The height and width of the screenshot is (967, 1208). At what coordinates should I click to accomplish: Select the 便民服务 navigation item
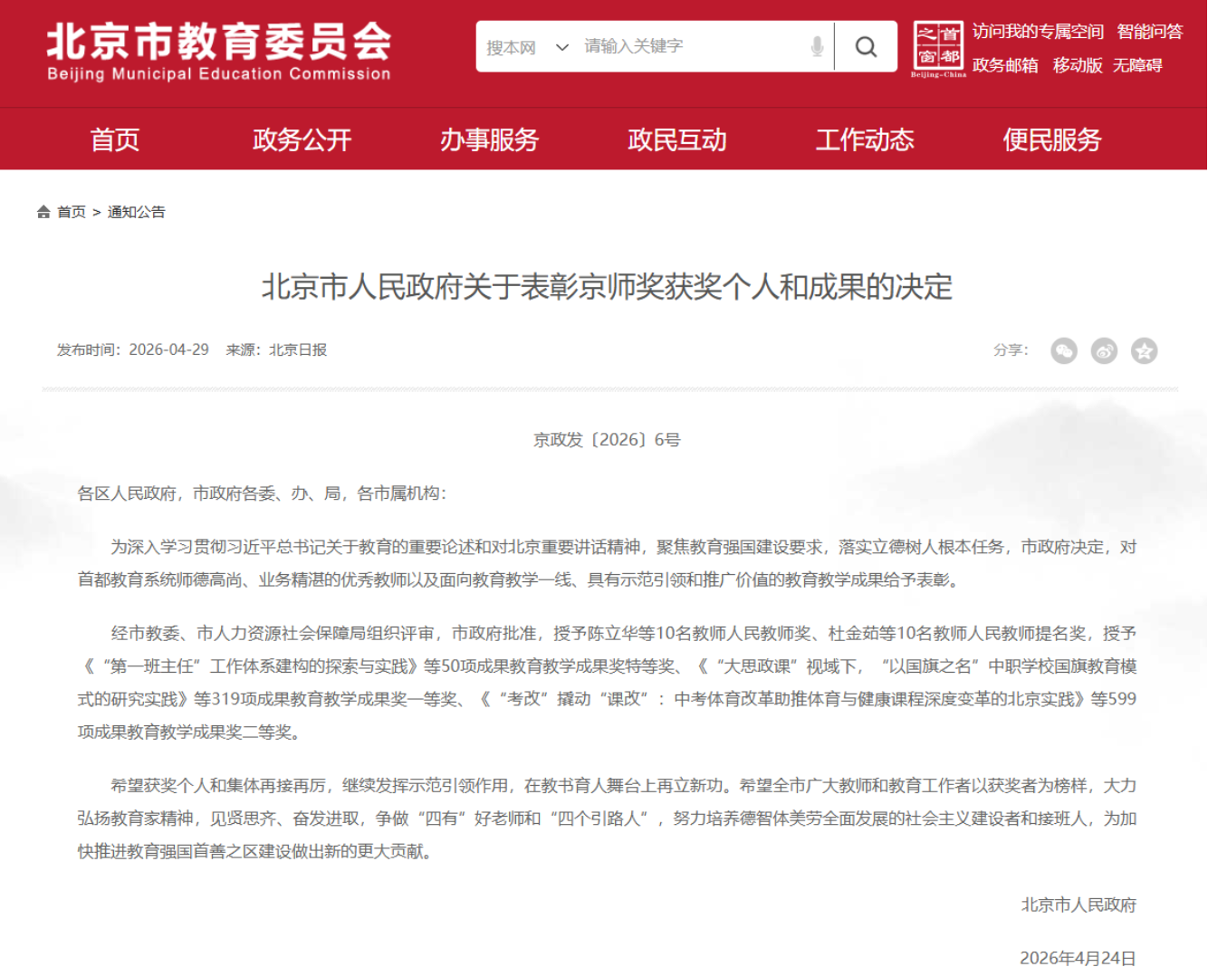1052,139
